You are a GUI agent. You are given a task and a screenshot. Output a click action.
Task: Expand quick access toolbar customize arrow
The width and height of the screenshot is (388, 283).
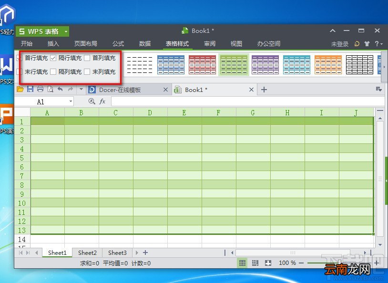click(x=81, y=89)
